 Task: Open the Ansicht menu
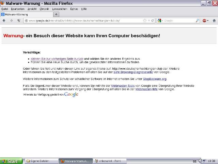click(x=32, y=9)
